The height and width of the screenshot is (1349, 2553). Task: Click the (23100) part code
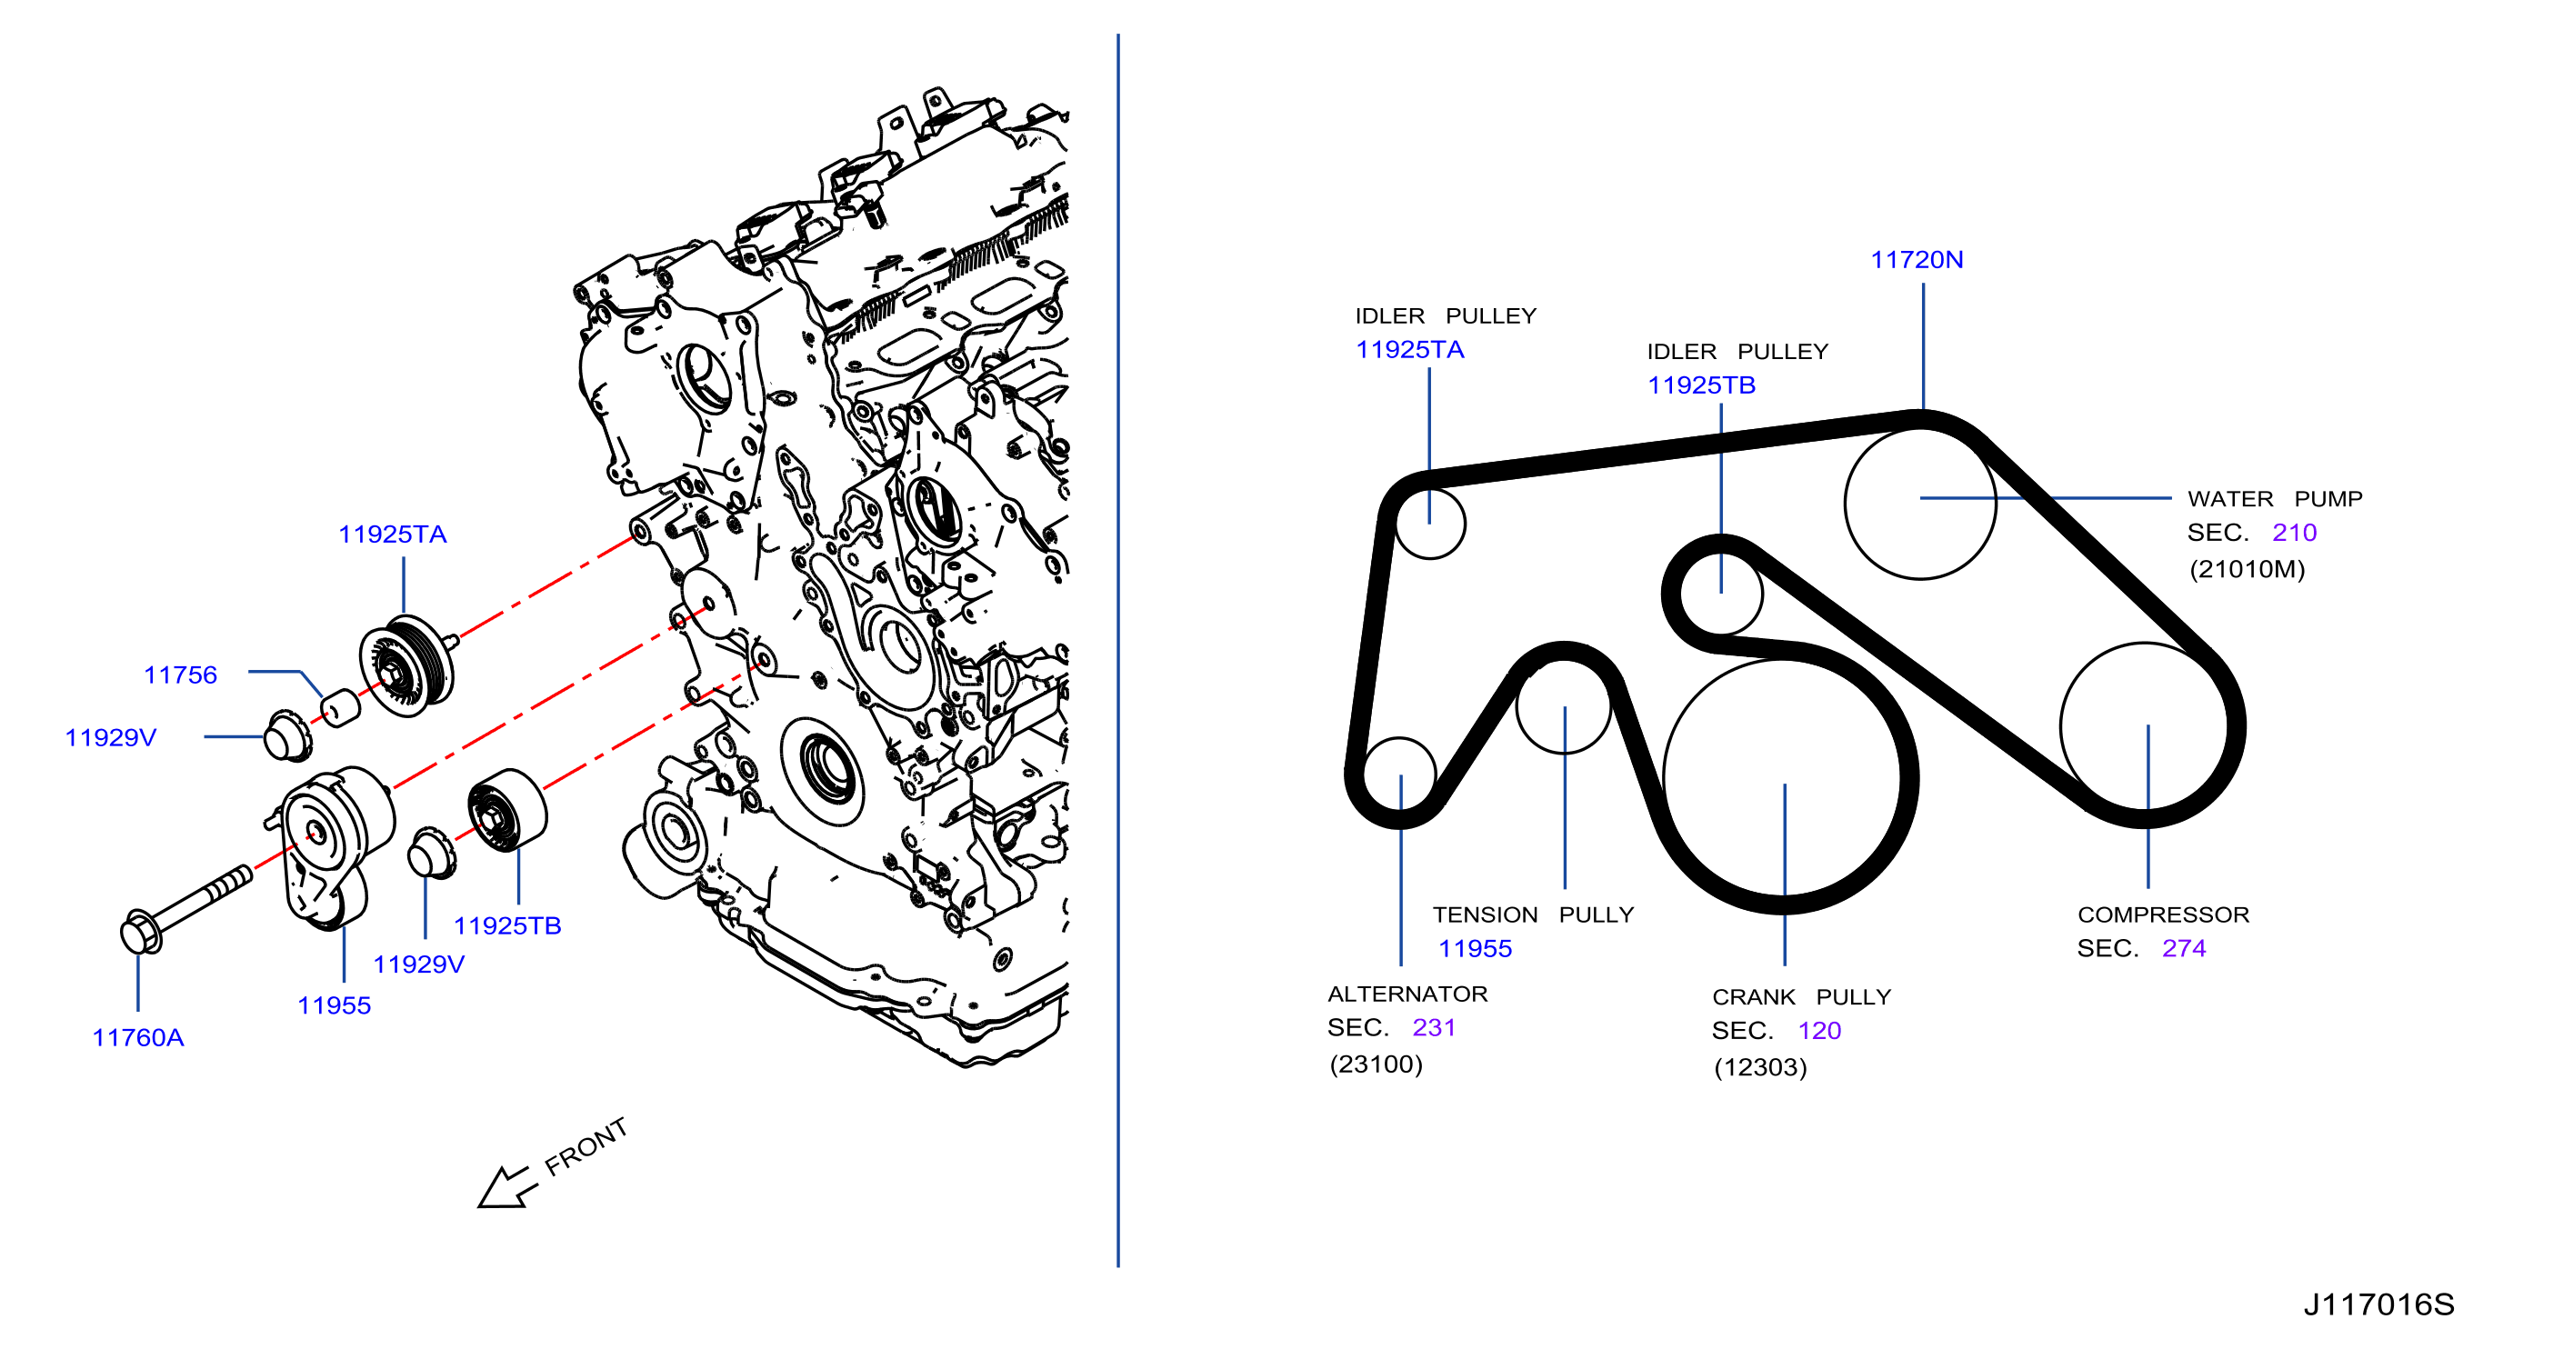click(1376, 1064)
